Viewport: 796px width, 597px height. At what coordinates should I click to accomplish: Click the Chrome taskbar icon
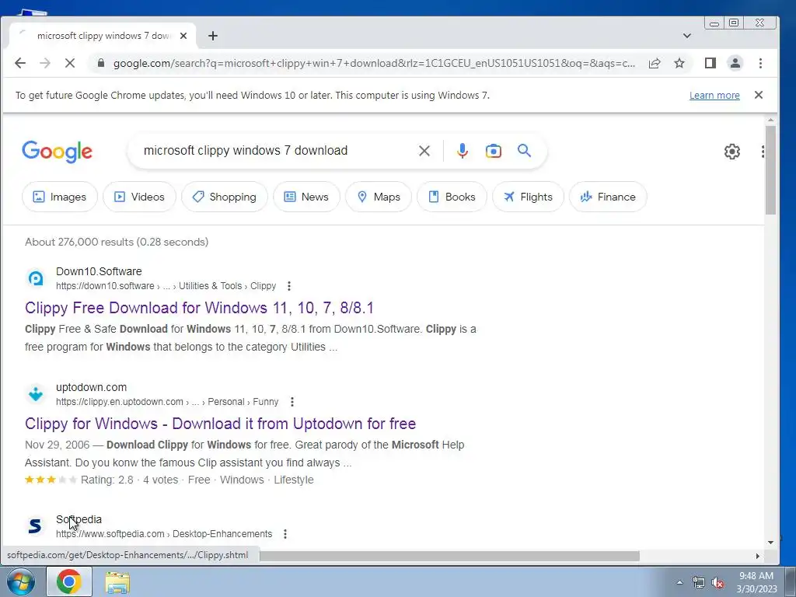coord(69,581)
